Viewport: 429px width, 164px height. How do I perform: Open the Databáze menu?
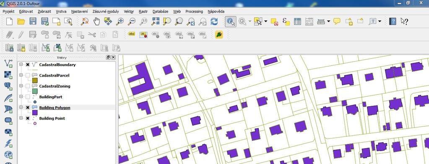pyautogui.click(x=160, y=11)
